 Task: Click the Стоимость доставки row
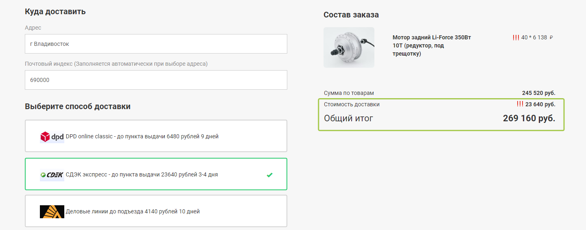click(439, 104)
